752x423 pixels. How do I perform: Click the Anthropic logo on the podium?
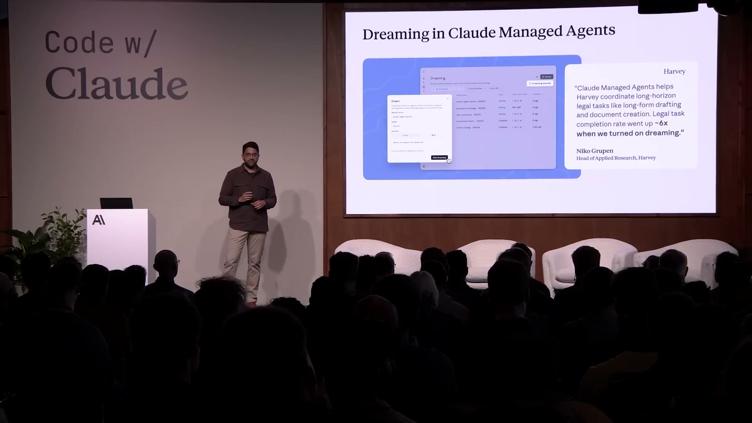99,220
